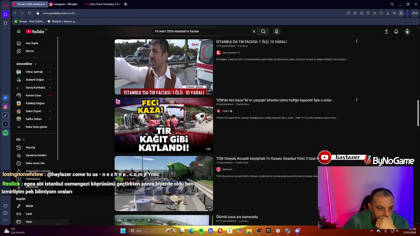The image size is (420, 236).
Task: Play the Kocaeli Geçişinde Tır Kazası thumbnail
Action: click(164, 184)
